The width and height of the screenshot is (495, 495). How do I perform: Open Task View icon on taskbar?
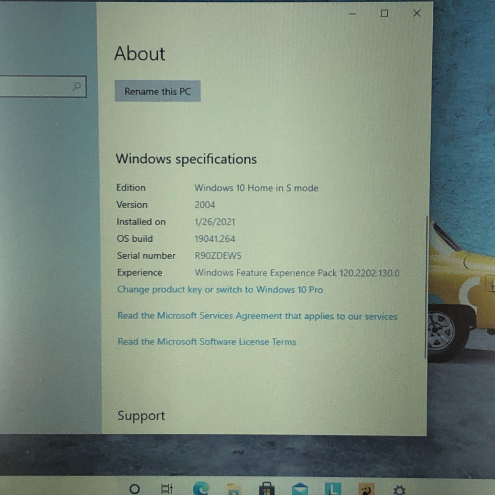[x=167, y=489]
